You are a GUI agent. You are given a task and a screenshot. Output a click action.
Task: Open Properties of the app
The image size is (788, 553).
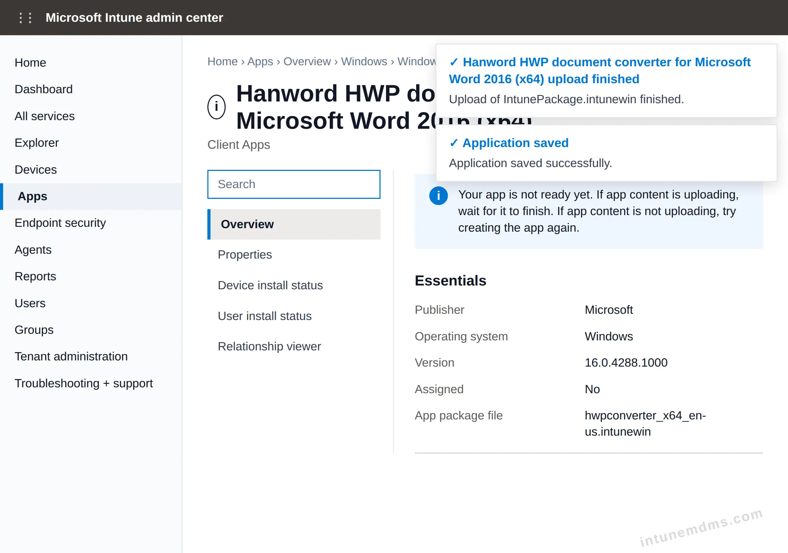click(294, 255)
